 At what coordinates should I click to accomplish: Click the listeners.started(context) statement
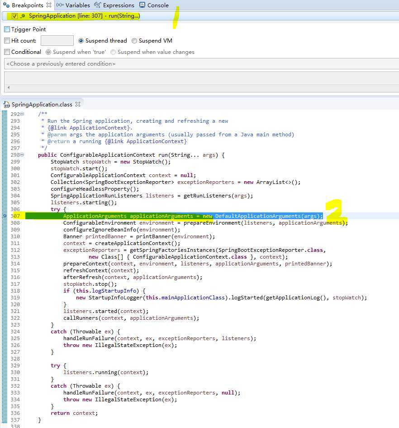click(x=106, y=311)
